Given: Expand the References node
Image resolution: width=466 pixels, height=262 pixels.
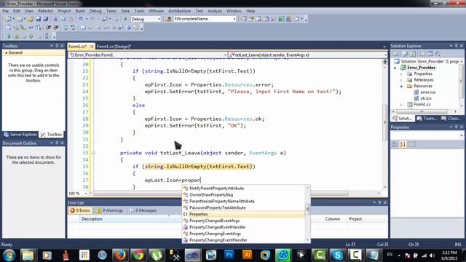Looking at the screenshot, I should point(401,80).
